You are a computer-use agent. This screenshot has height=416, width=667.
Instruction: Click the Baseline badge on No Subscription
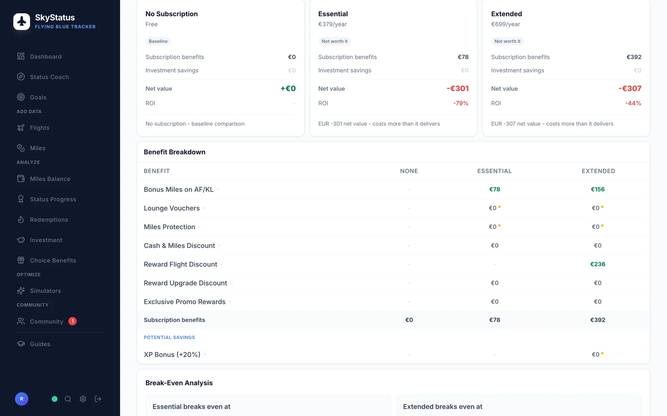tap(158, 41)
